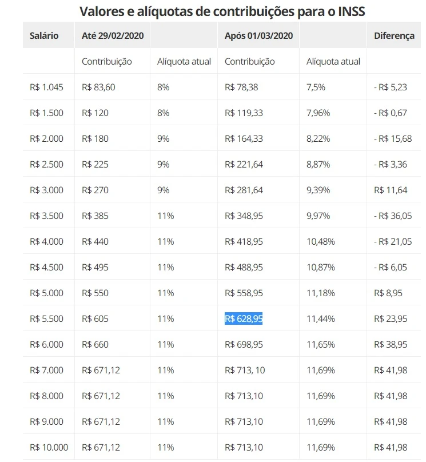The width and height of the screenshot is (426, 462).
Task: Click the Até 29/02/2020 column header
Action: (x=113, y=35)
